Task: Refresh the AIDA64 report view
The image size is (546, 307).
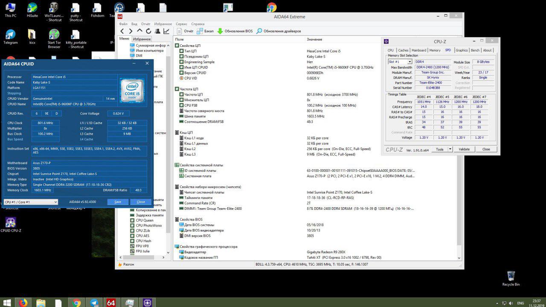Action: [x=148, y=31]
